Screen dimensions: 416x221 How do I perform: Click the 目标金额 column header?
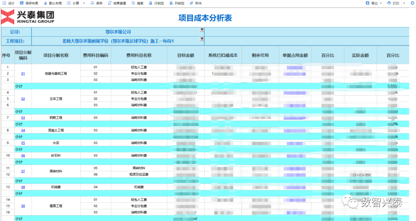pyautogui.click(x=185, y=55)
